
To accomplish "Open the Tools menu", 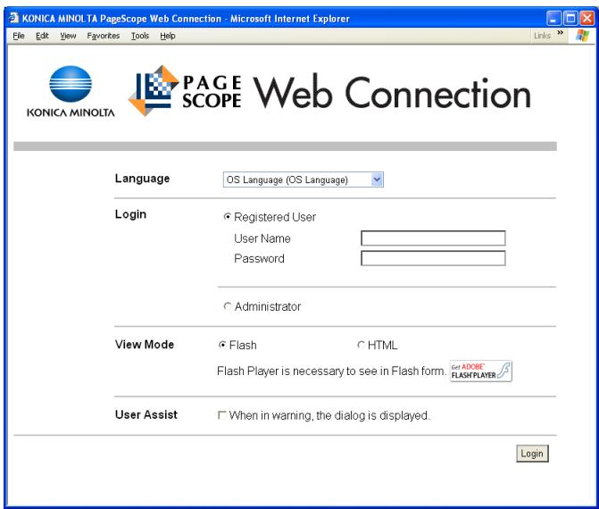I will click(140, 36).
